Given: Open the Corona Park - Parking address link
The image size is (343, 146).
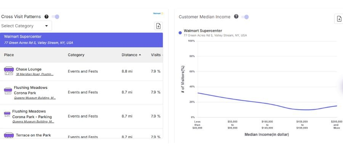Looking at the screenshot, I should click(33, 122).
